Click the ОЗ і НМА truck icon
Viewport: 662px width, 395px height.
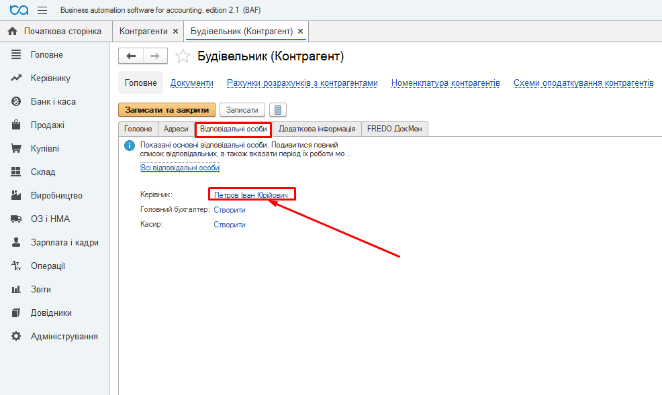[16, 219]
